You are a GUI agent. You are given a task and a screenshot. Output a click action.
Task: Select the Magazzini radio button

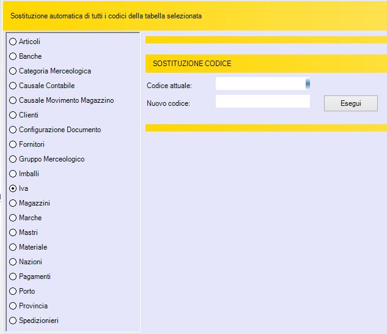pos(13,203)
